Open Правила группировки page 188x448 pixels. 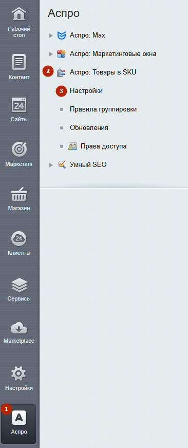tap(103, 109)
